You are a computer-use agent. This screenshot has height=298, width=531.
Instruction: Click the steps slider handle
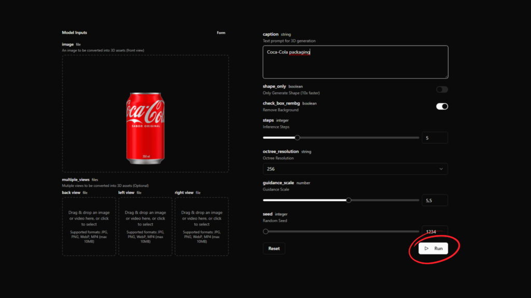(297, 138)
